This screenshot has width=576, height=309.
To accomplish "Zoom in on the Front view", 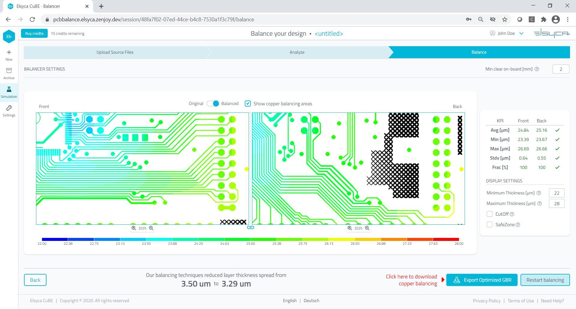I will 133,228.
